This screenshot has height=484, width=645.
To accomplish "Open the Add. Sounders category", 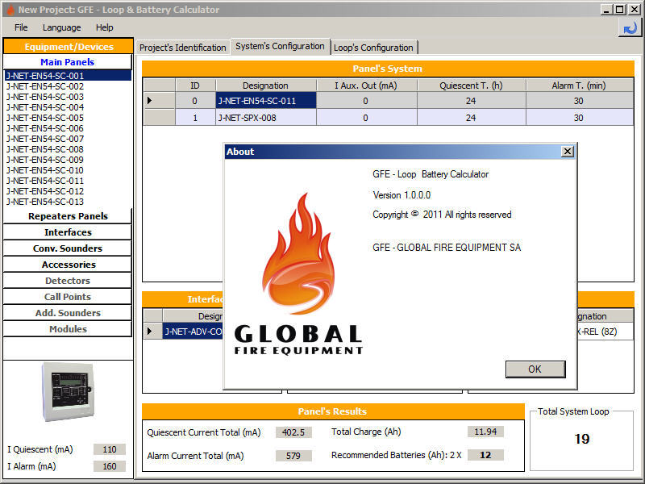I will tap(68, 313).
